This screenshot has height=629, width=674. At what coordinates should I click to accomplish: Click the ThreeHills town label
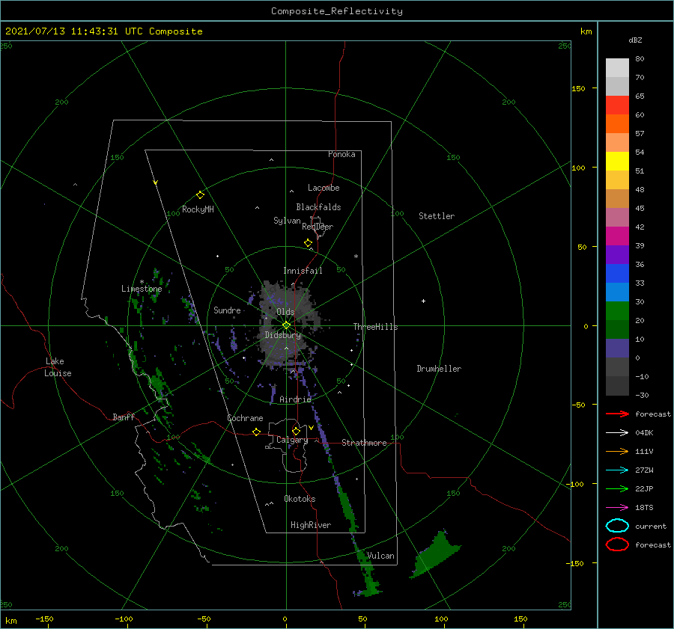(375, 327)
